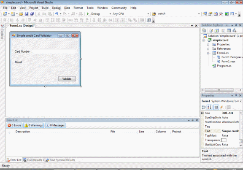The height and width of the screenshot is (170, 243).
Task: Click the Property Pages icon in Properties panel
Action: click(228, 107)
